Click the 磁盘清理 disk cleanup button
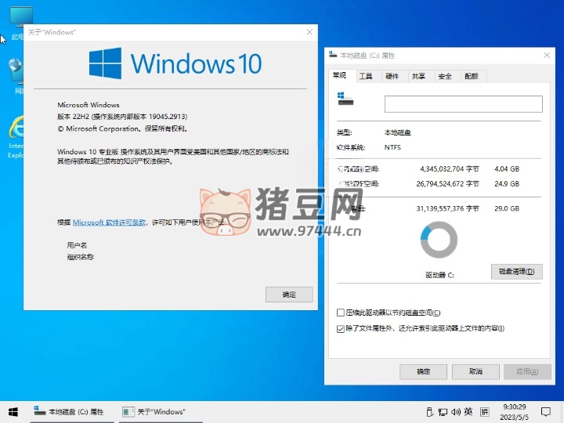The width and height of the screenshot is (564, 423). (x=516, y=272)
